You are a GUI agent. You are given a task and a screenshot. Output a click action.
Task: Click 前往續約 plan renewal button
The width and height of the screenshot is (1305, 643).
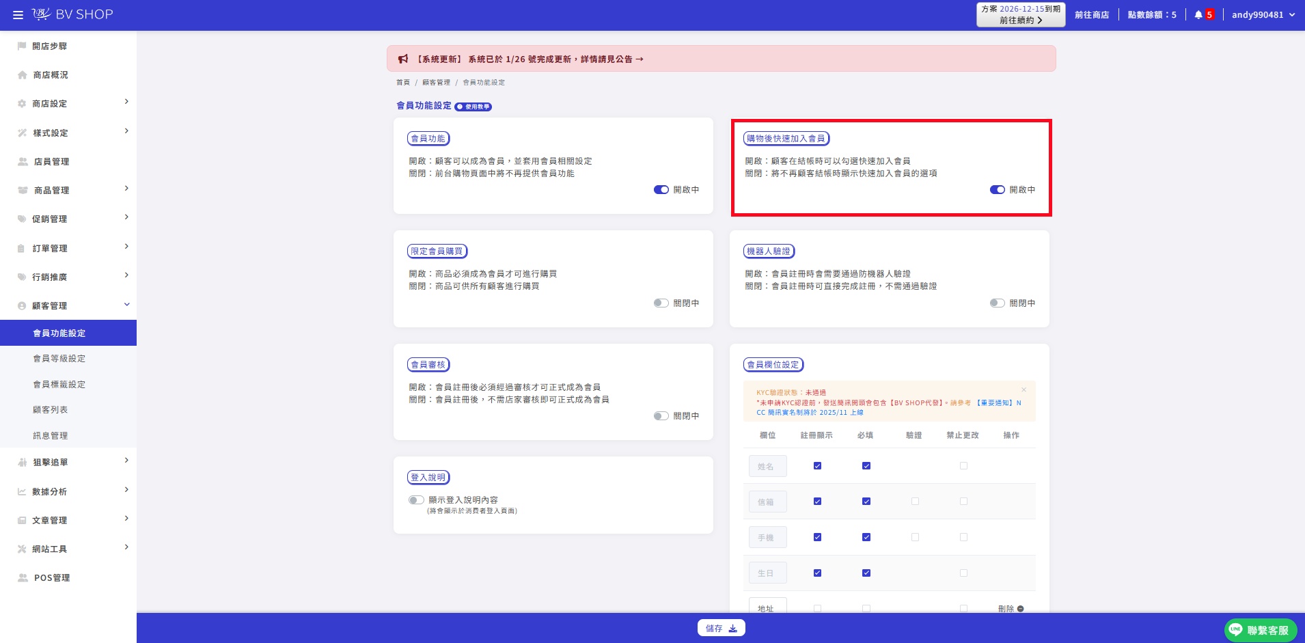1021,14
